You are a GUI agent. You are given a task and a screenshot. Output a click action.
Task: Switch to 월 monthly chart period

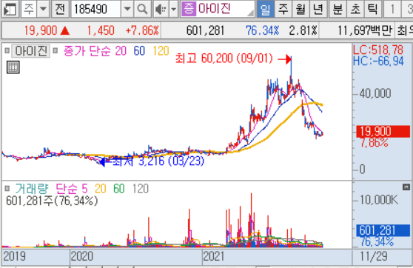[300, 9]
